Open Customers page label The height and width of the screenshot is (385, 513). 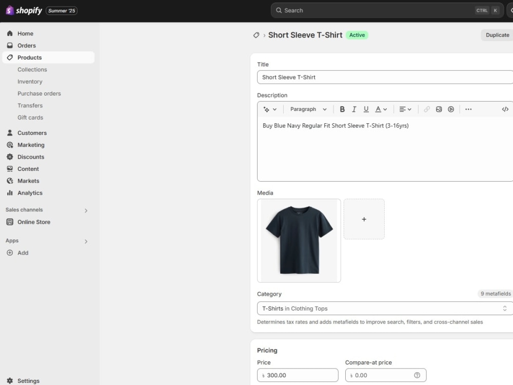(x=32, y=133)
